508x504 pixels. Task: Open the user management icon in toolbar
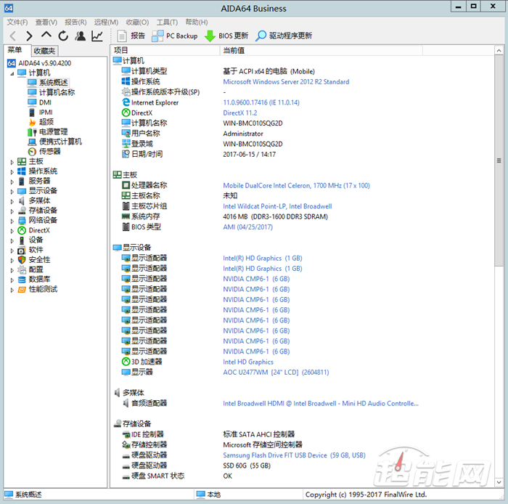(x=81, y=36)
